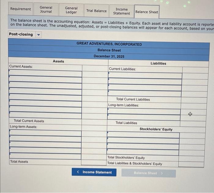This screenshot has width=214, height=193.
Task: Open the General Journal tab
Action: tap(46, 9)
